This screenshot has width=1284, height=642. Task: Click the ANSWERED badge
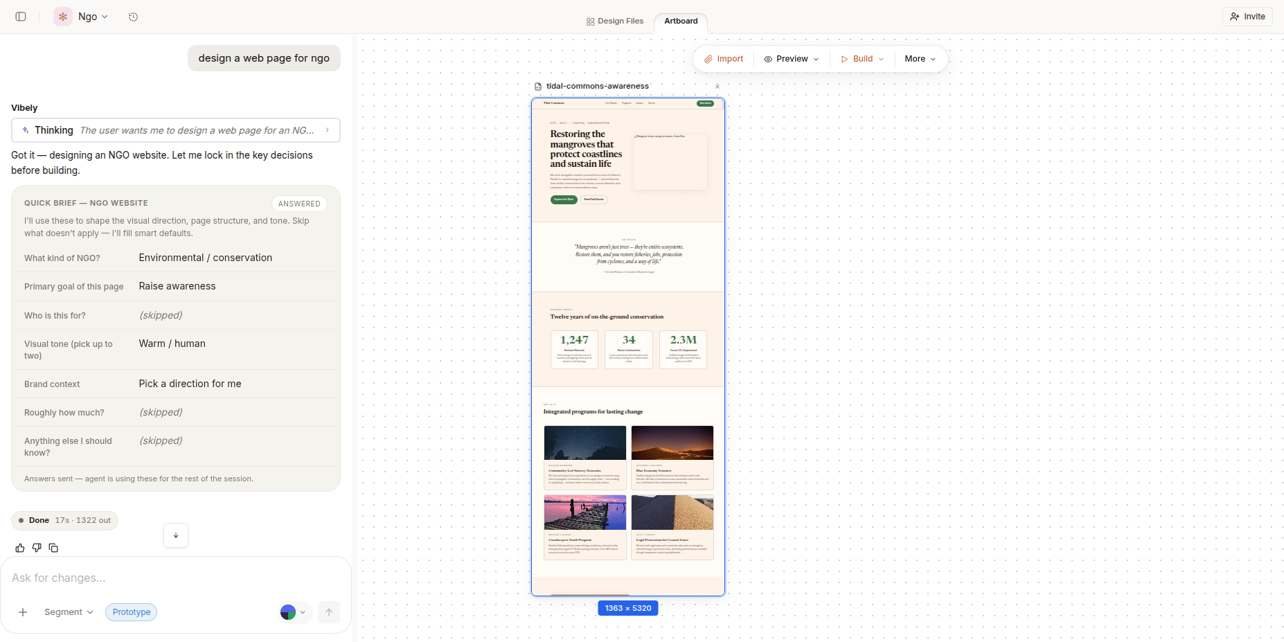pos(299,204)
